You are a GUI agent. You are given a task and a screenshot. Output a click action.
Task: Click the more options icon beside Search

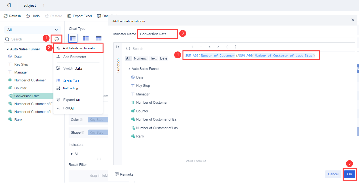[x=57, y=39]
